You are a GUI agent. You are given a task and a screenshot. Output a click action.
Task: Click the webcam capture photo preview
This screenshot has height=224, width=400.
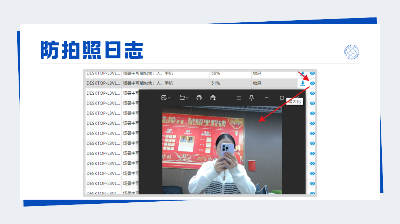pos(222,150)
